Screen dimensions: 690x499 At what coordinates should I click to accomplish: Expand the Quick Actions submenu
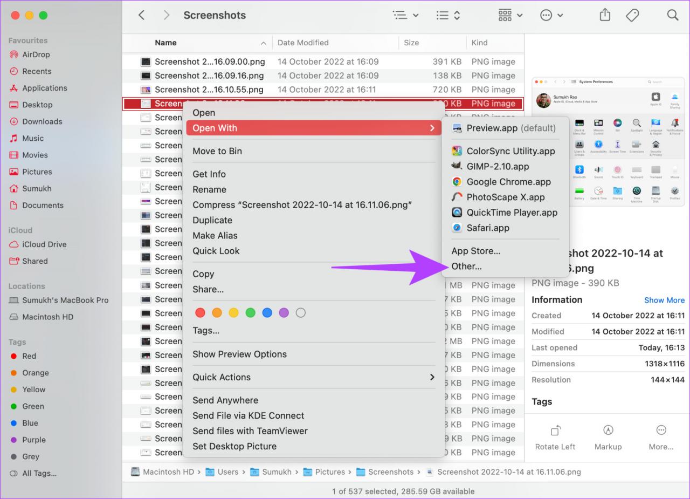tap(314, 377)
